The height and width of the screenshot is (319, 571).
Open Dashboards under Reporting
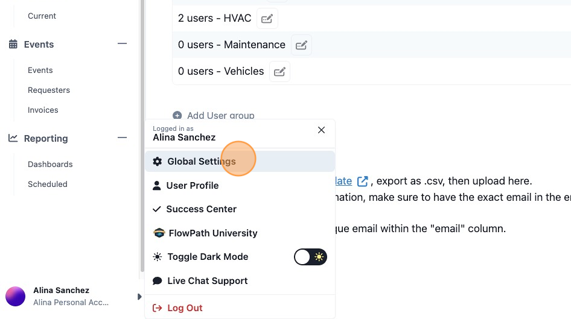click(50, 165)
